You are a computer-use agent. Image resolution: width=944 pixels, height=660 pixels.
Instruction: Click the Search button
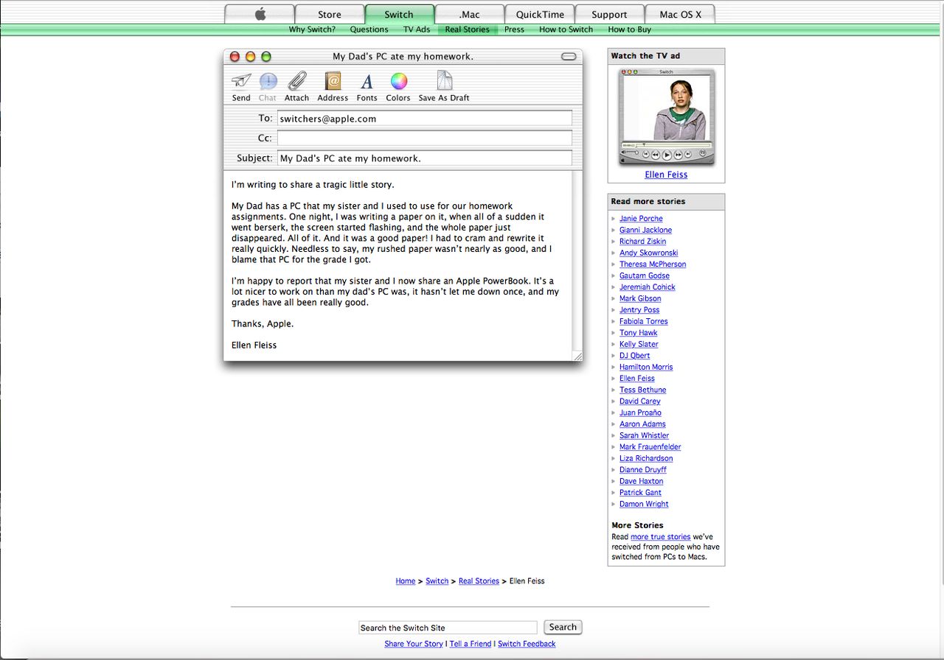click(563, 628)
